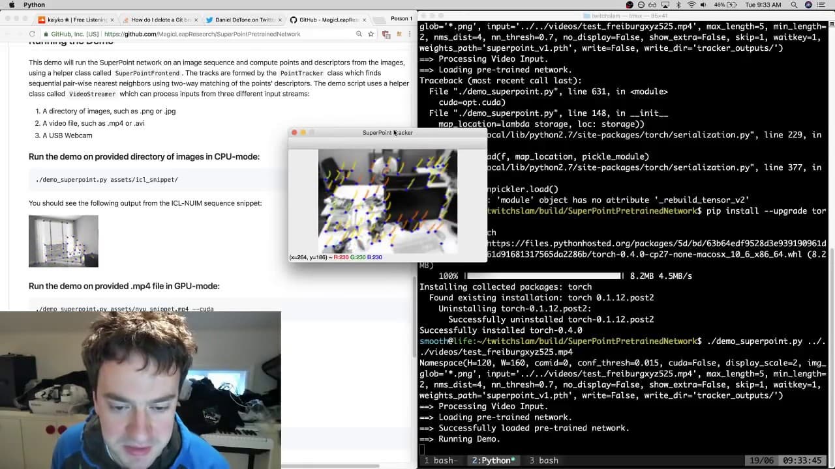Click the Bluetooth icon in menu bar
835x469 pixels.
coord(677,5)
